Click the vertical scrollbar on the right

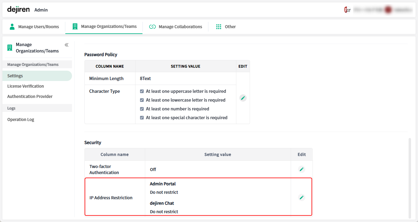click(410, 178)
